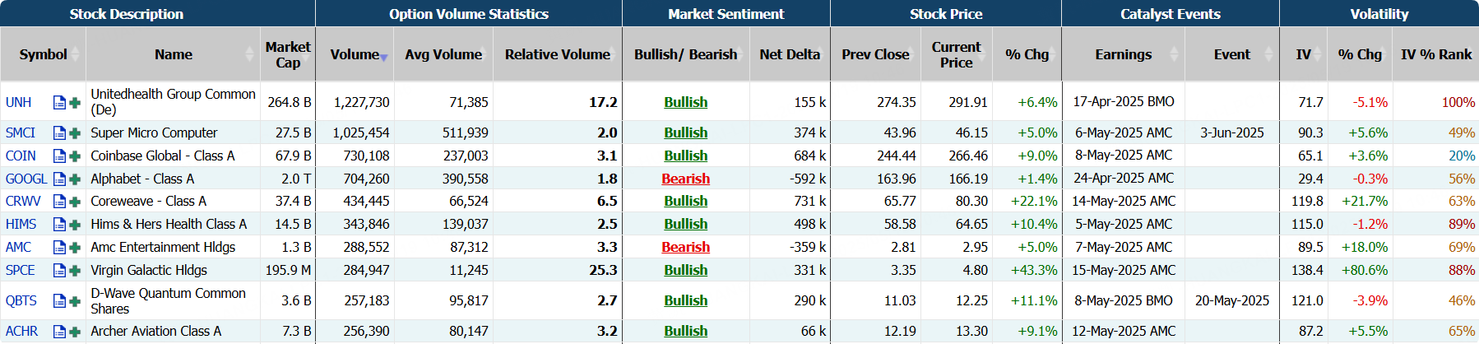Add COIN using the green plus icon

tap(75, 156)
